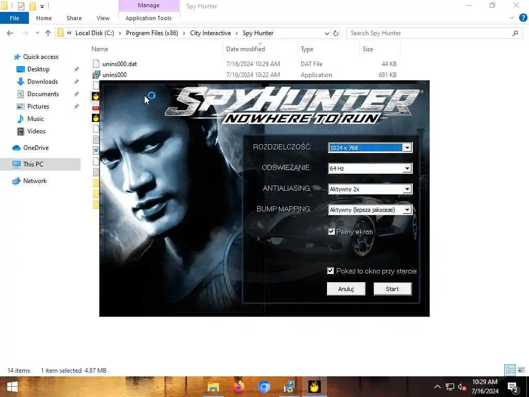Click the Anuluj button

click(x=346, y=289)
